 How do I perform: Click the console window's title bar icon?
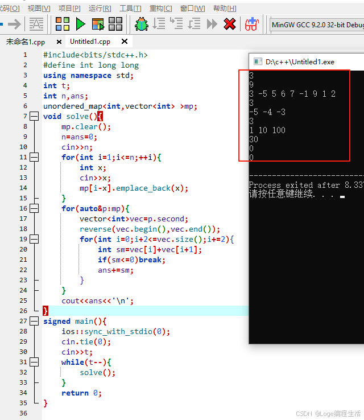(258, 62)
